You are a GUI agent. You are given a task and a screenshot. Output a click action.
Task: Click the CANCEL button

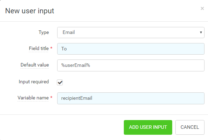(190, 127)
